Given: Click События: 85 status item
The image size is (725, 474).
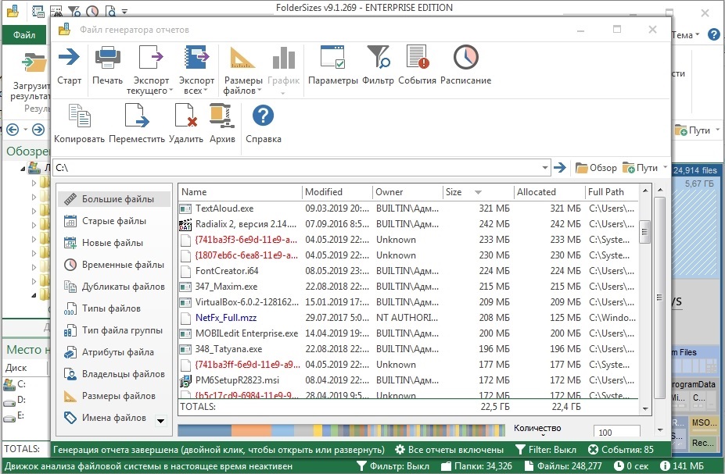Looking at the screenshot, I should coord(621,450).
